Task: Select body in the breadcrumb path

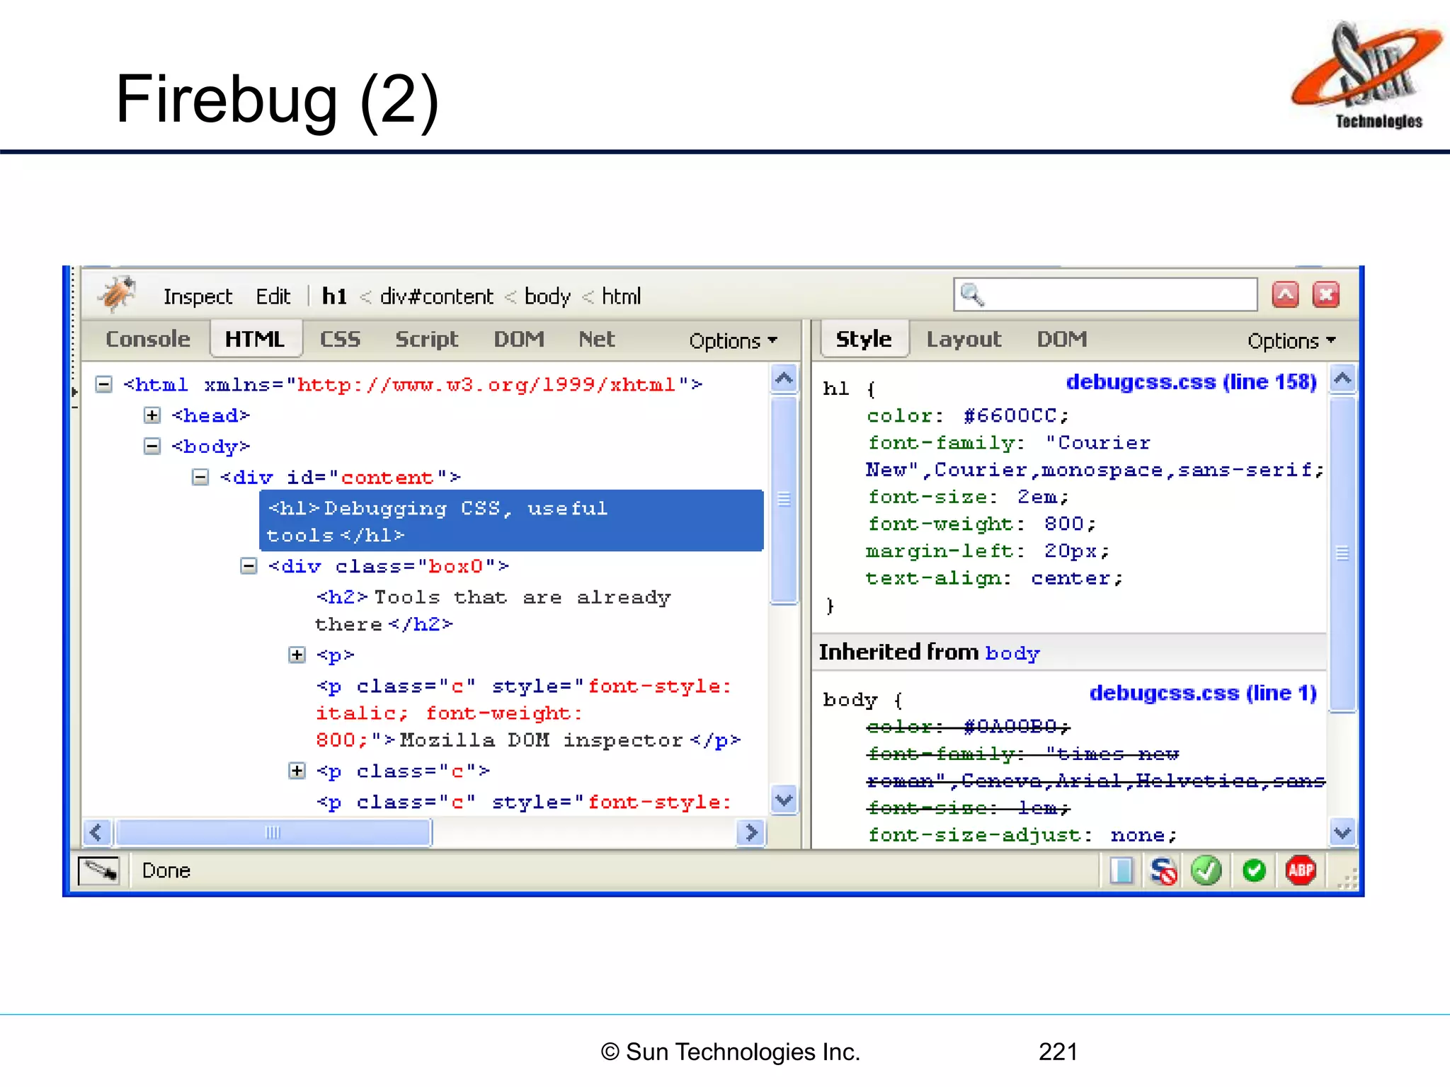Action: click(547, 297)
